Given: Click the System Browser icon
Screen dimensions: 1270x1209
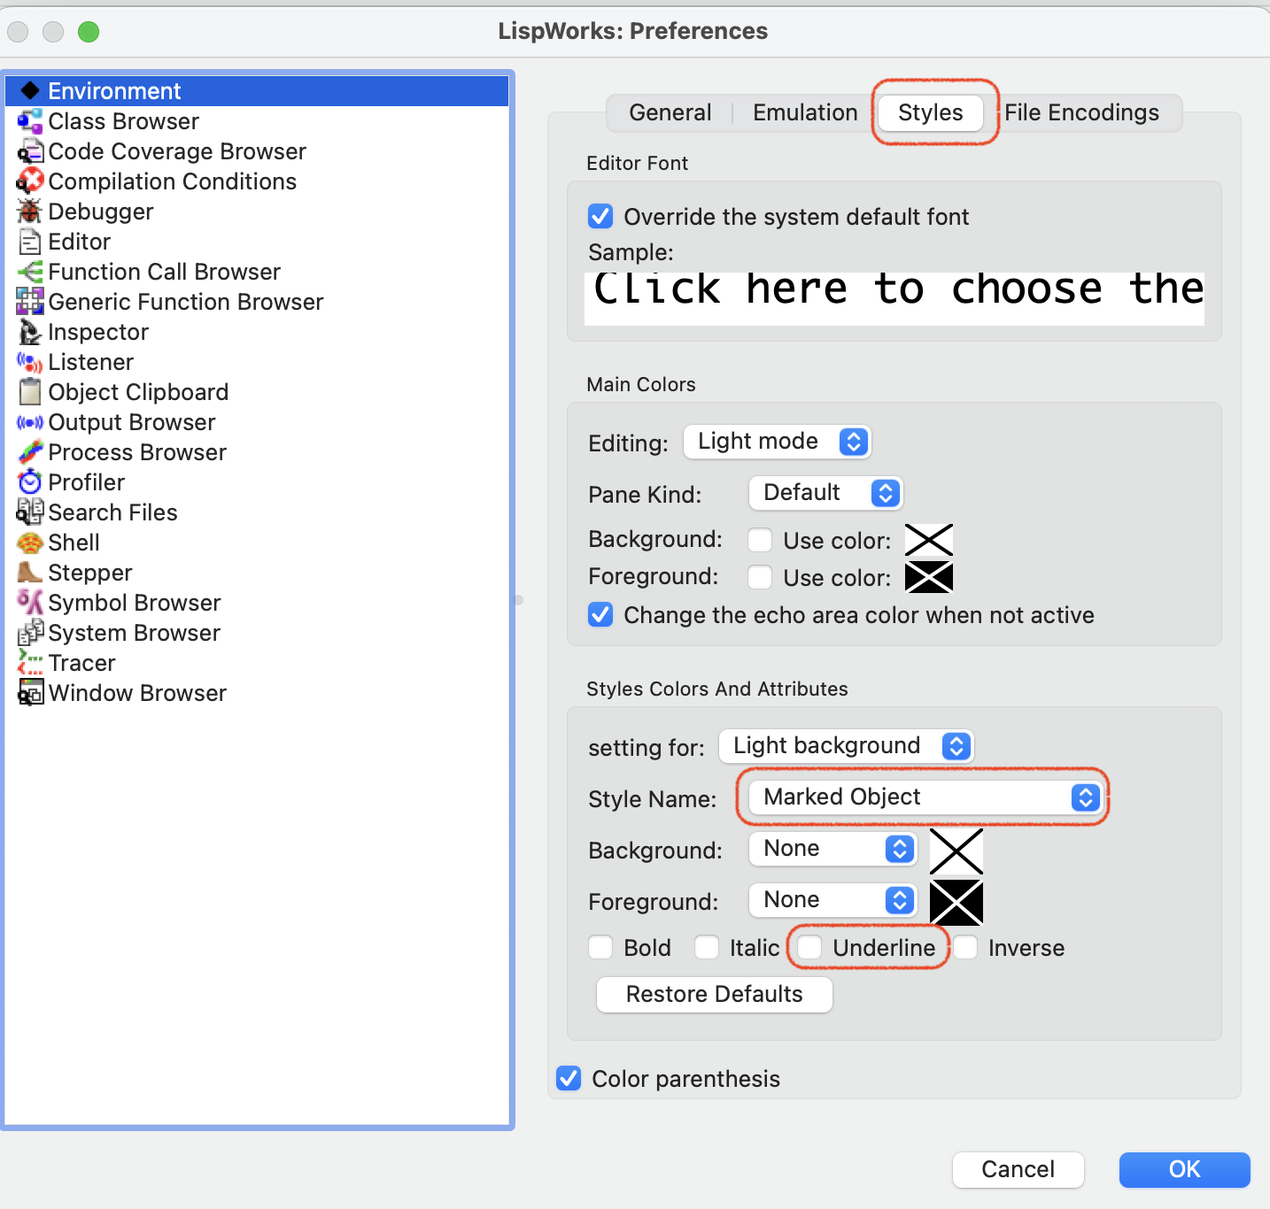Looking at the screenshot, I should [x=30, y=632].
